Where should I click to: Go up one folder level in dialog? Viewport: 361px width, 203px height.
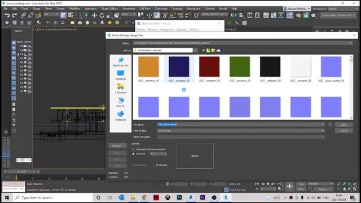tap(208, 50)
